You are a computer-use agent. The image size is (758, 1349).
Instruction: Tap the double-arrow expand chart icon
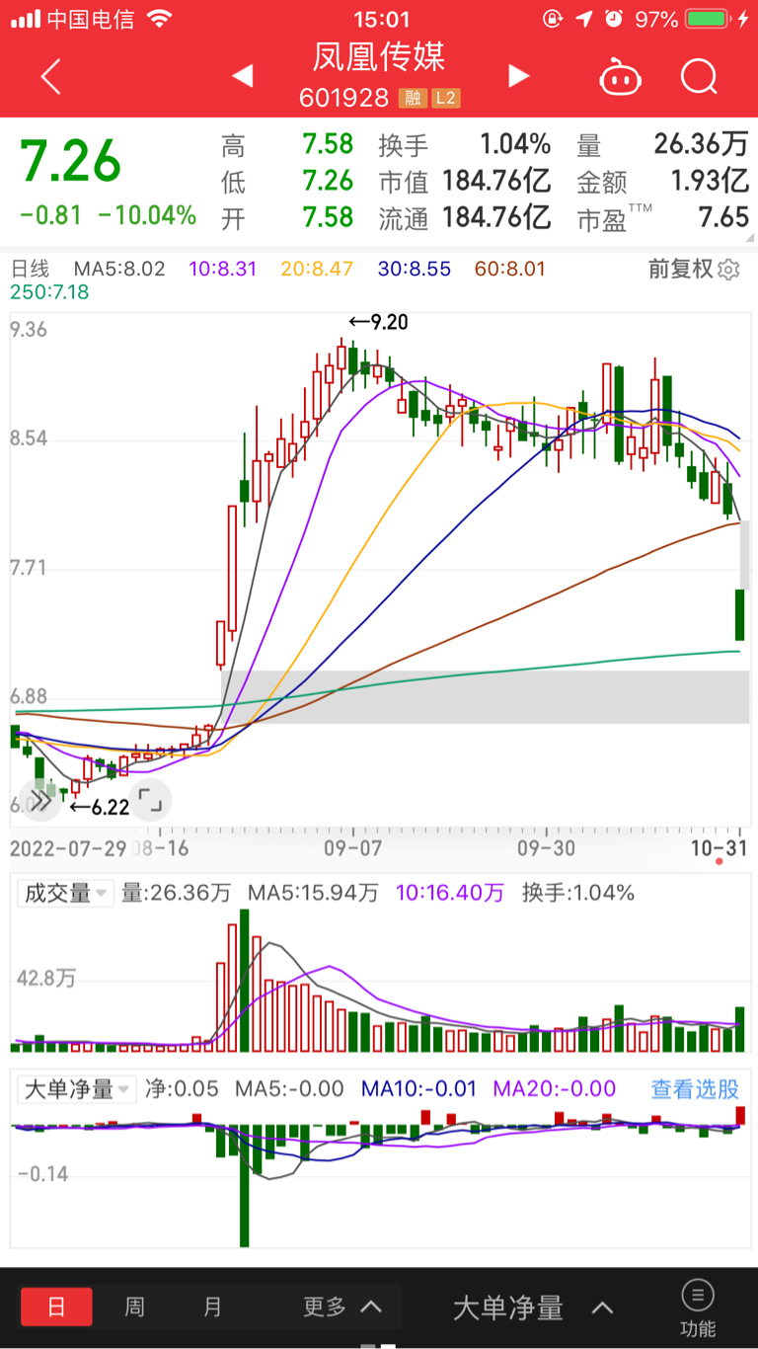39,800
